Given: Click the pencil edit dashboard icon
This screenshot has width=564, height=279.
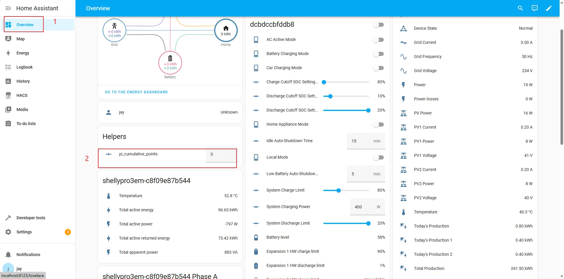Looking at the screenshot, I should (549, 8).
